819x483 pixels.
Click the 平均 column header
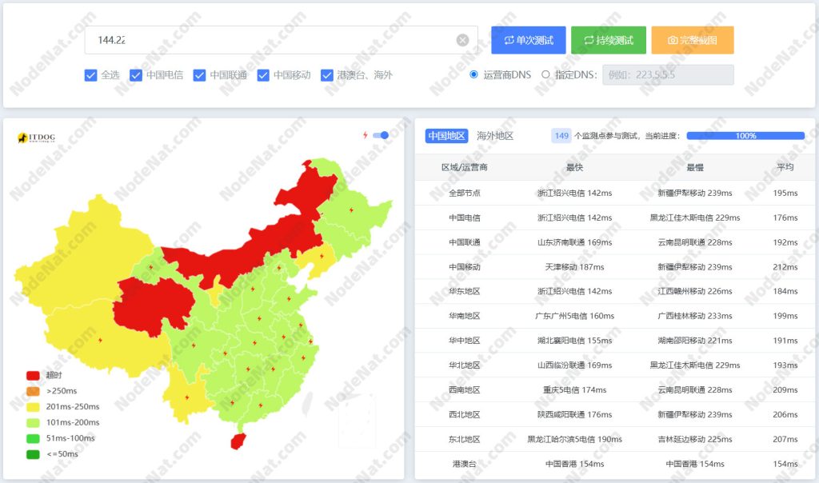(x=785, y=167)
